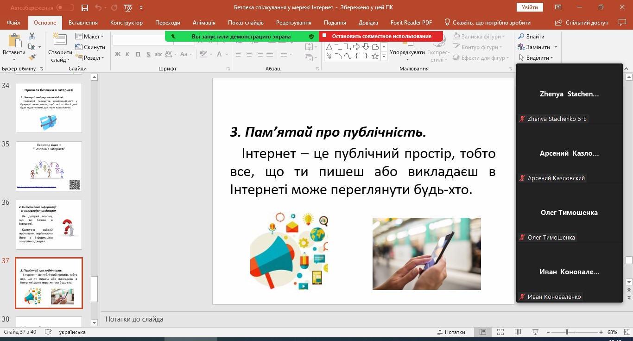Expand the Макет layout dropdown
This screenshot has height=341, width=633.
90,37
